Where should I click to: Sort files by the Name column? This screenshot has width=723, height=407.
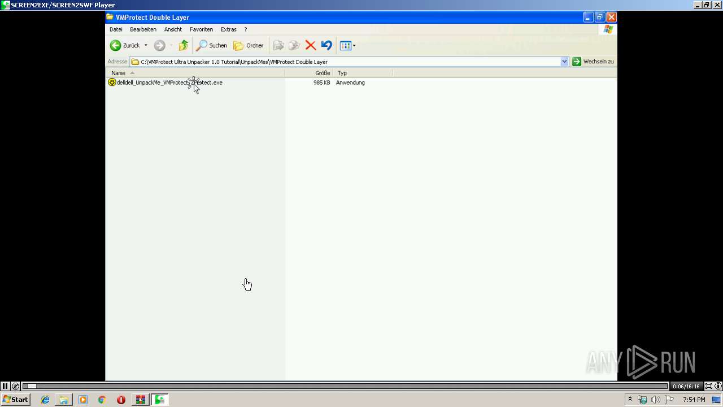(195, 73)
